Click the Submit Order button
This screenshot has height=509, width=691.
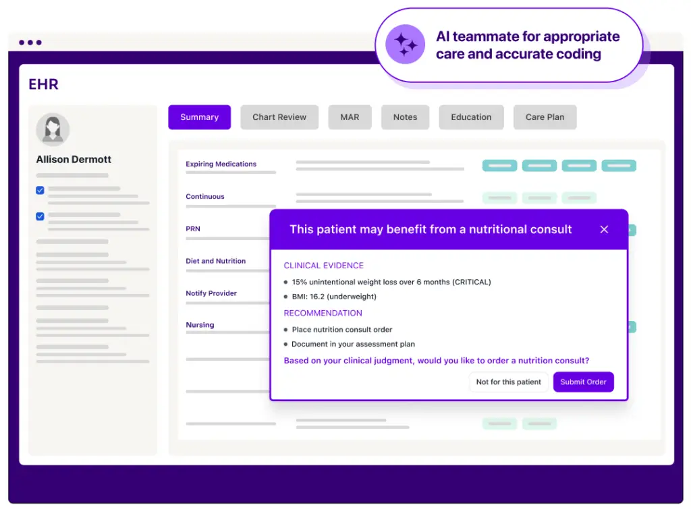[583, 382]
